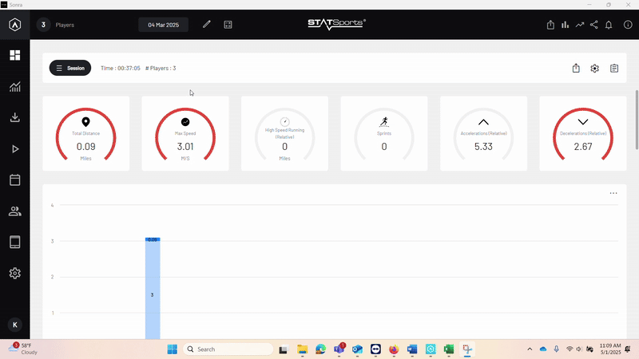Click the Time : 00:37:05 text

tap(121, 68)
